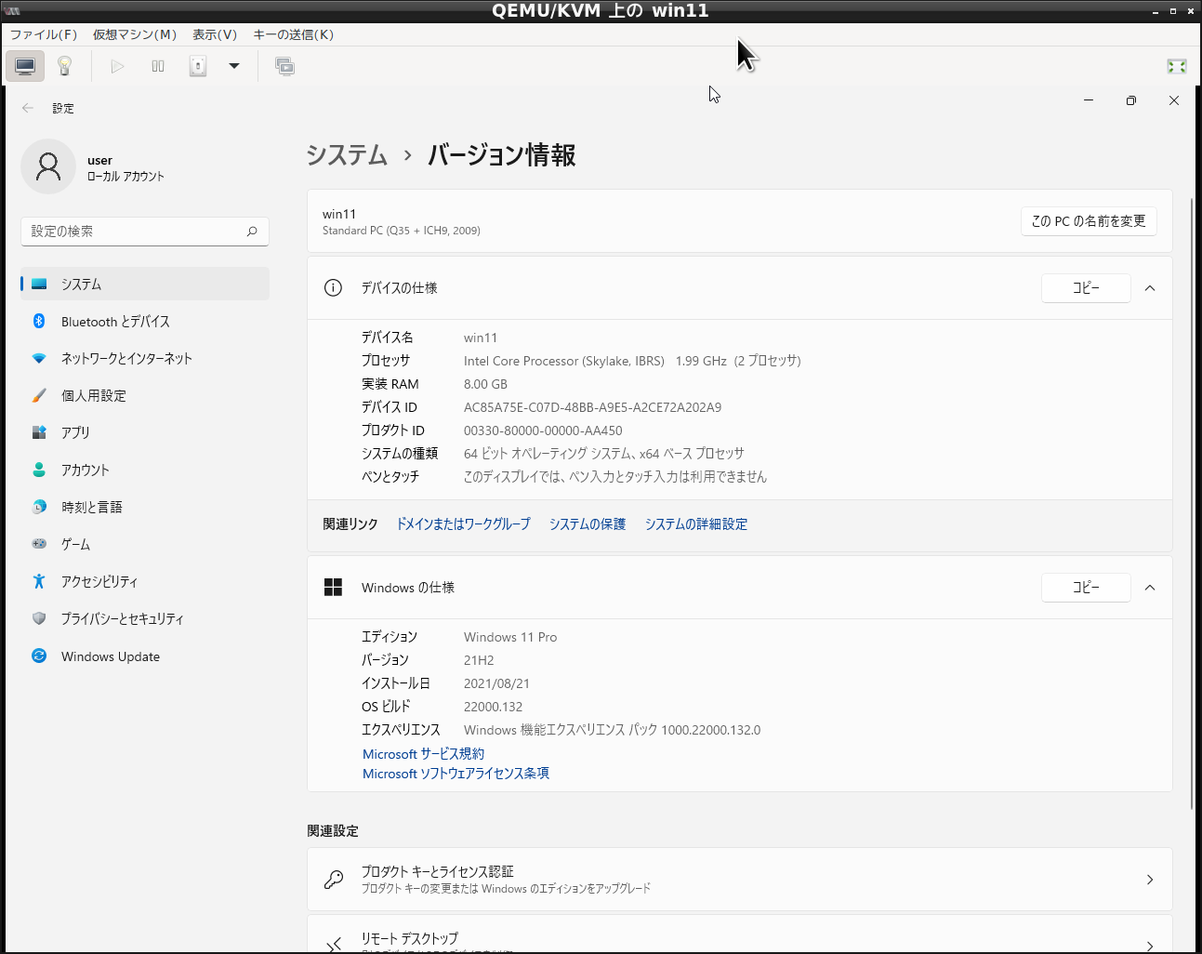Open プライバシーとセキュリティ settings
This screenshot has width=1202, height=954.
point(145,618)
